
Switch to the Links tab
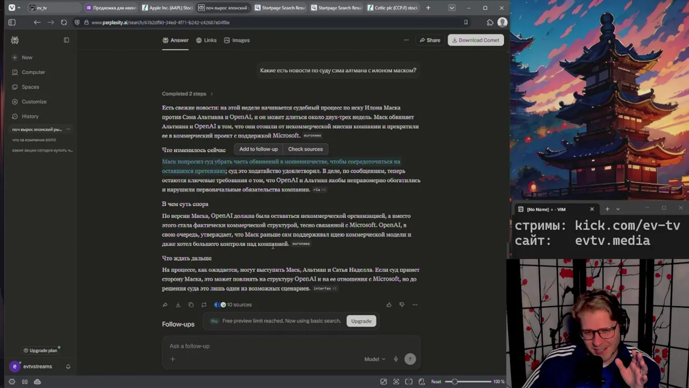tap(206, 40)
